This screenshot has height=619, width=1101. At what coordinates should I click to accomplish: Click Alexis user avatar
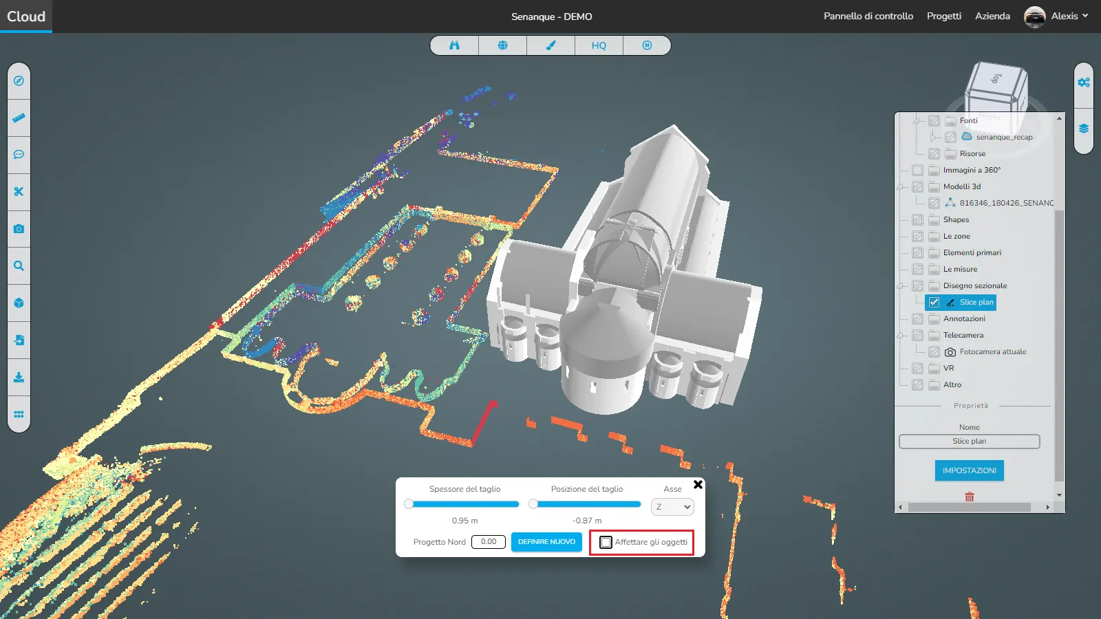click(1035, 17)
